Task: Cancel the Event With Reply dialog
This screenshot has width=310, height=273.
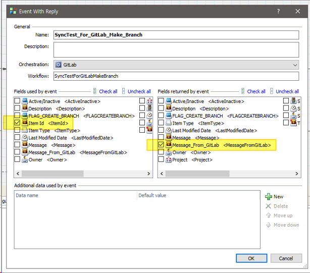Action: pyautogui.click(x=286, y=258)
